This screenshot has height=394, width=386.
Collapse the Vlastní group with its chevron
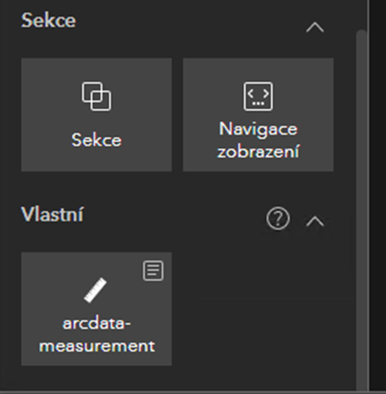(x=315, y=222)
